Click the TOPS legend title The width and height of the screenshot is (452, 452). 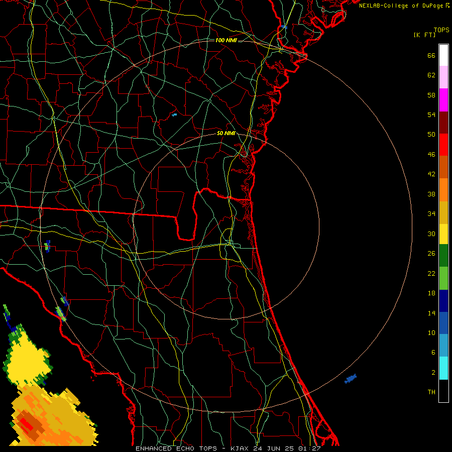click(441, 30)
